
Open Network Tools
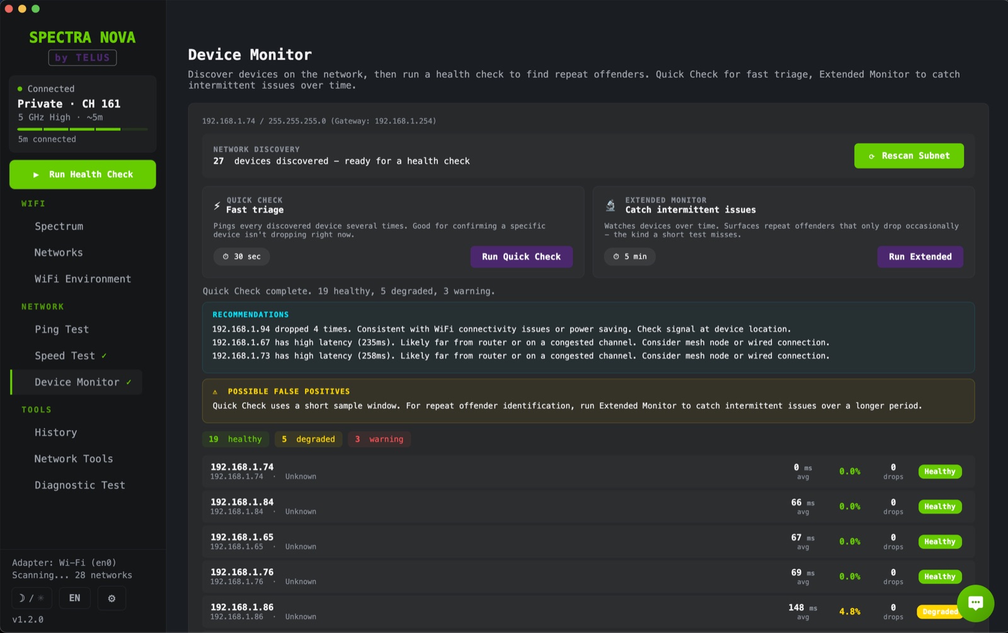point(74,459)
